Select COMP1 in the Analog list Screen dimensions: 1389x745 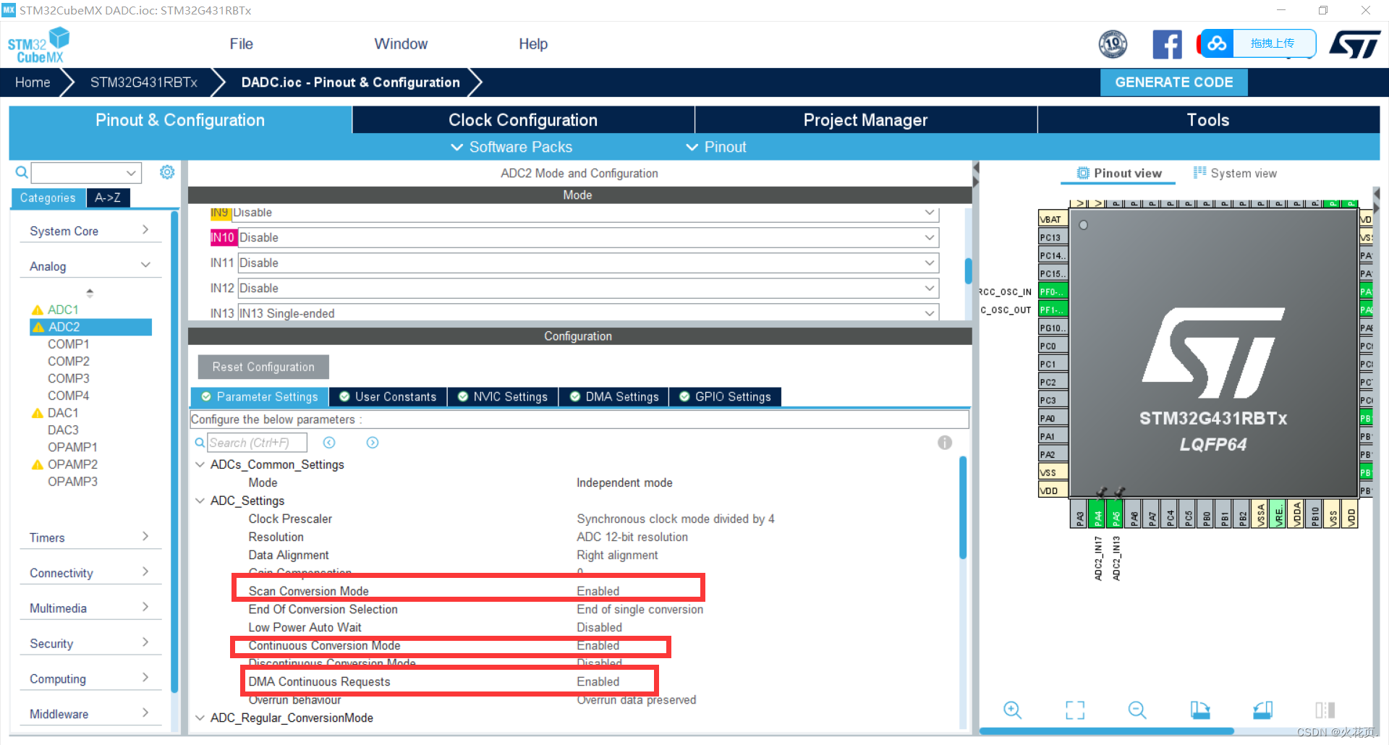pos(68,344)
